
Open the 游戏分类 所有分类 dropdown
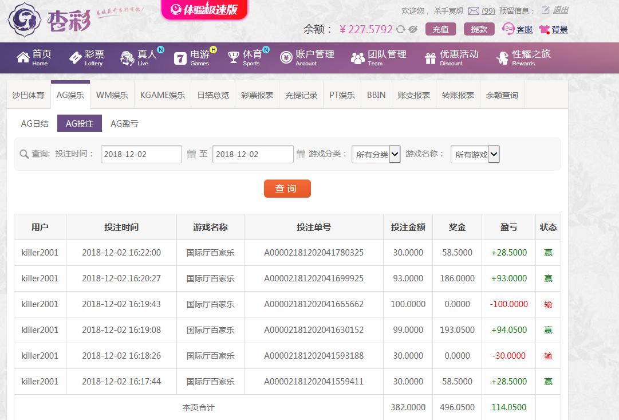point(376,154)
